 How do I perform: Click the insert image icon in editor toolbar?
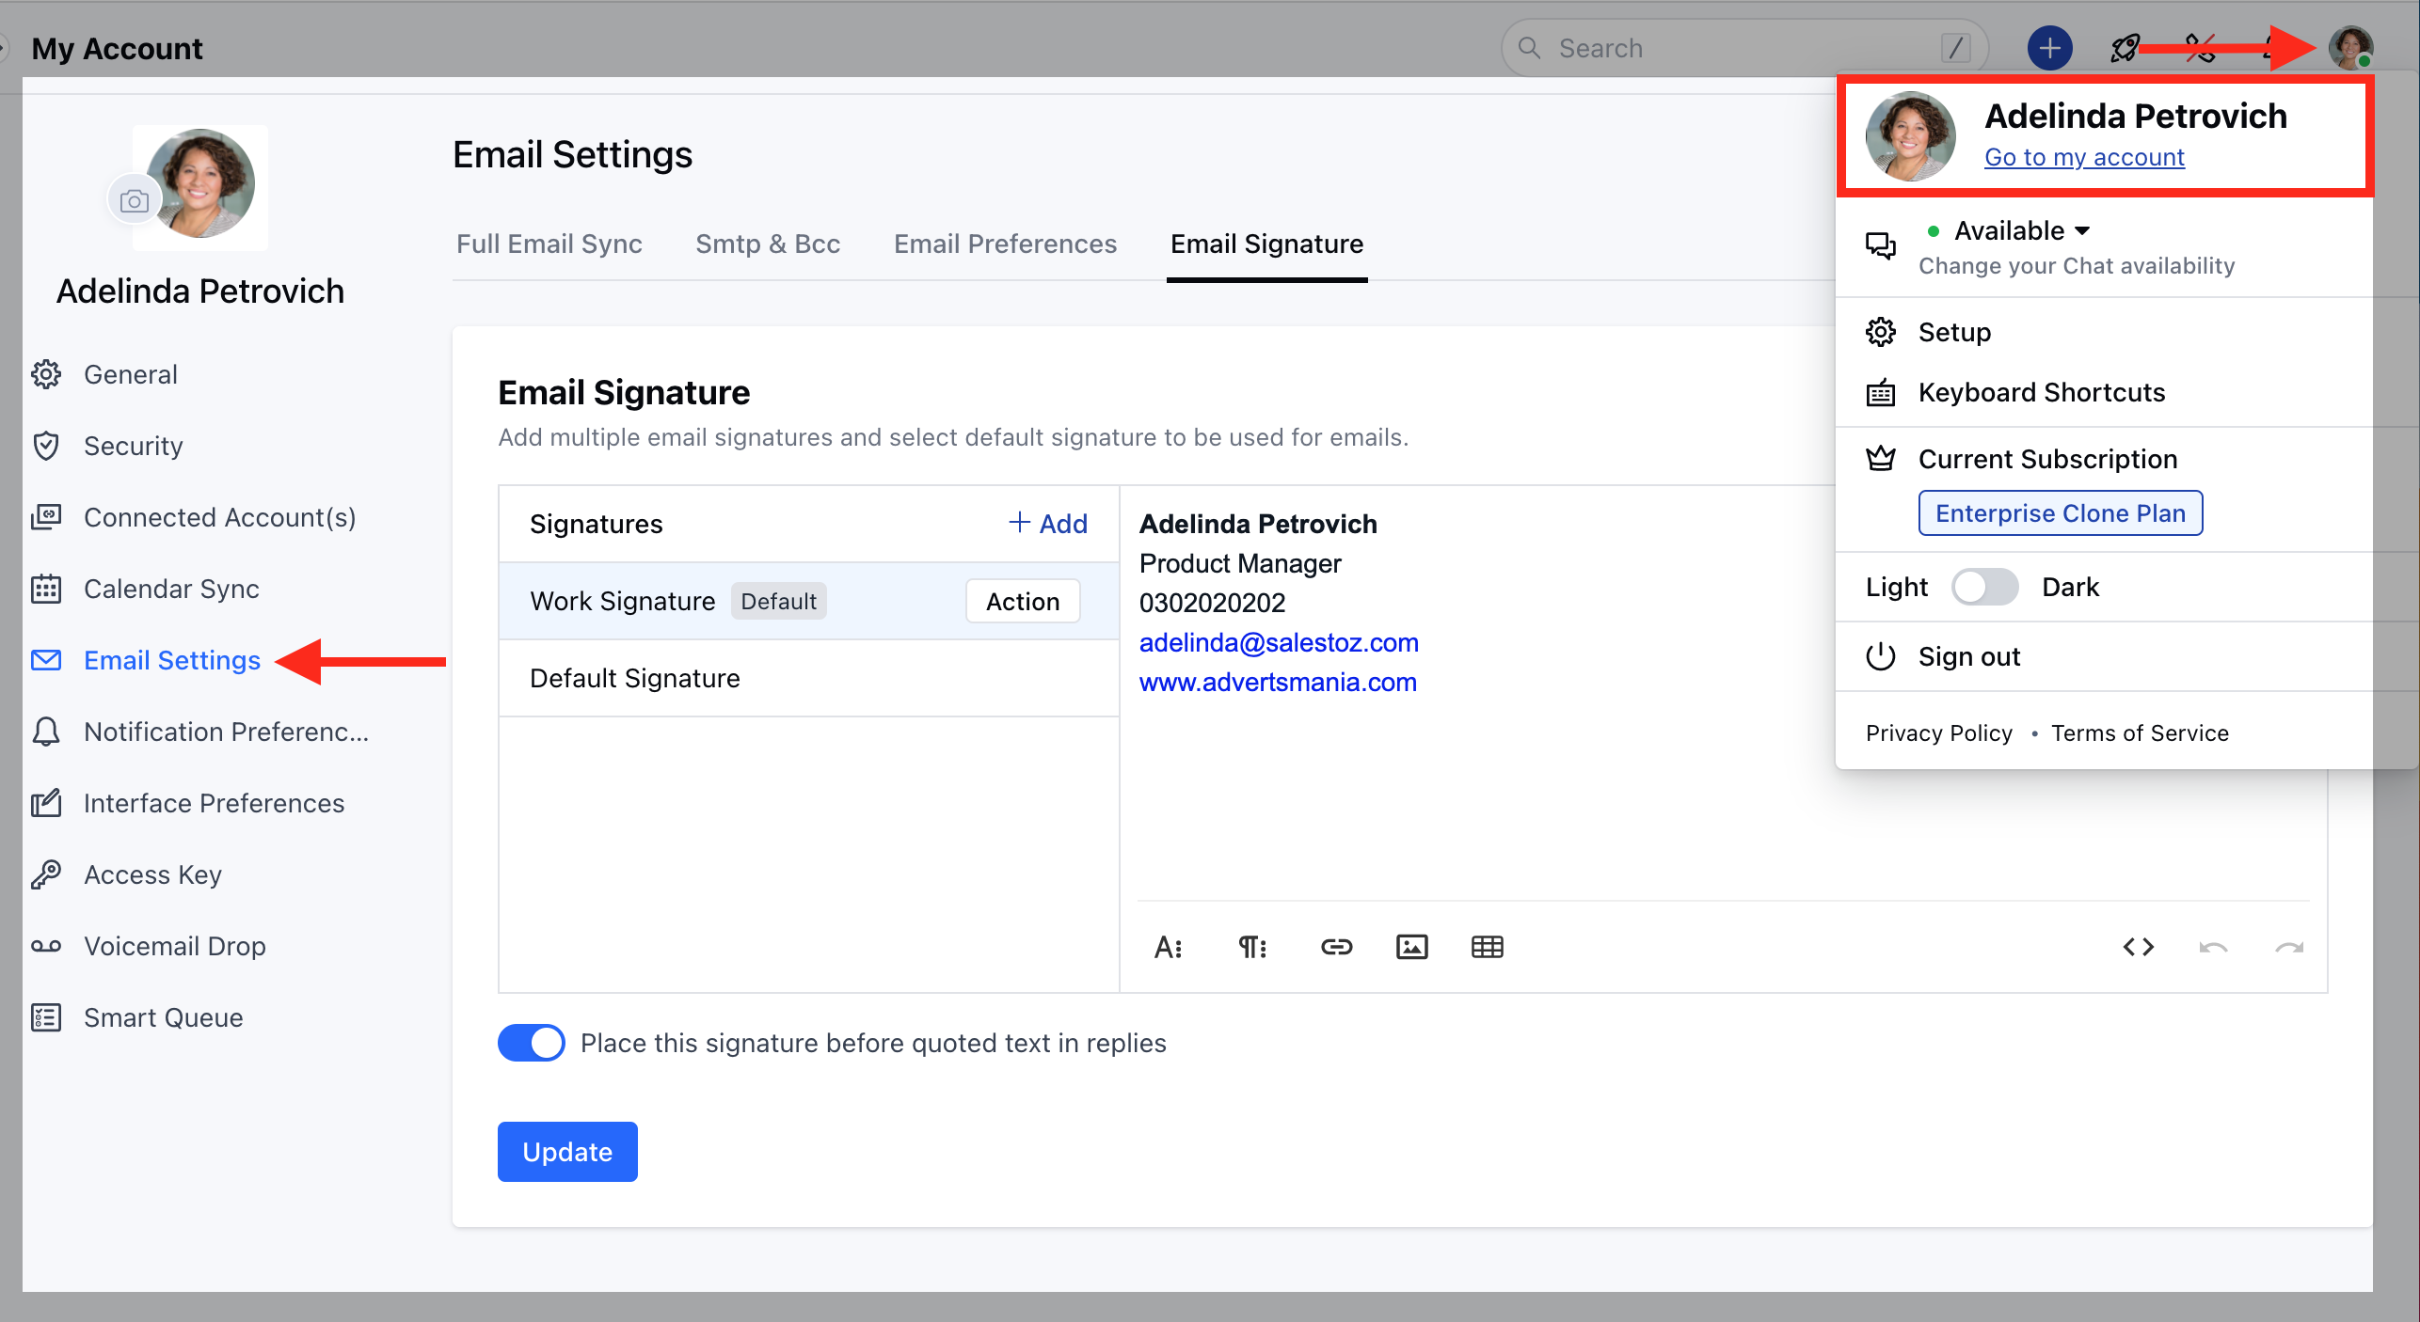click(1411, 947)
